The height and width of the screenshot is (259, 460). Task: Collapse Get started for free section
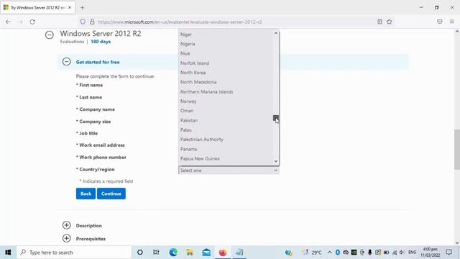click(x=67, y=62)
